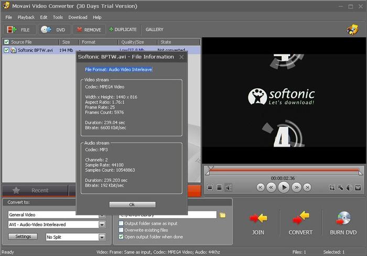The image size is (367, 256).
Task: Open the GALLERY in the toolbar
Action: [x=155, y=29]
